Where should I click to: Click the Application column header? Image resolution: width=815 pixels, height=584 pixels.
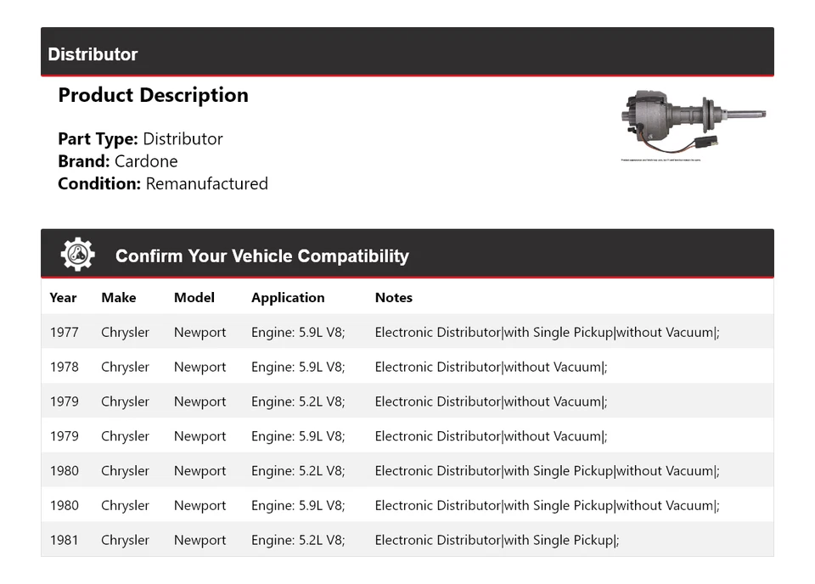(x=288, y=298)
